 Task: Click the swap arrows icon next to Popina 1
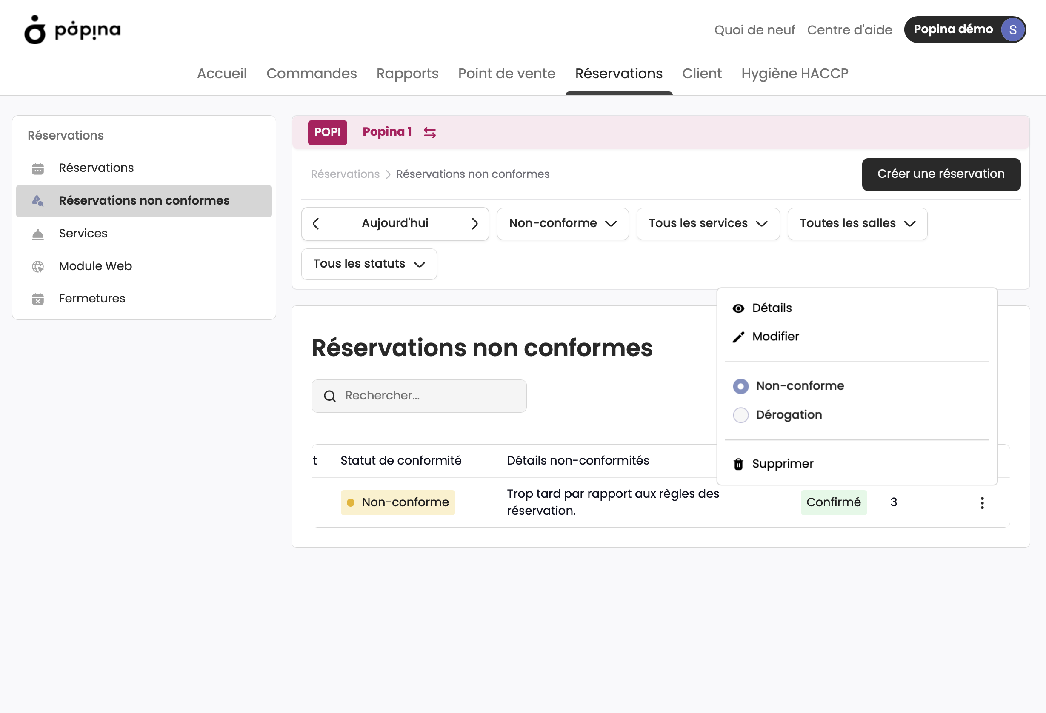(x=430, y=132)
